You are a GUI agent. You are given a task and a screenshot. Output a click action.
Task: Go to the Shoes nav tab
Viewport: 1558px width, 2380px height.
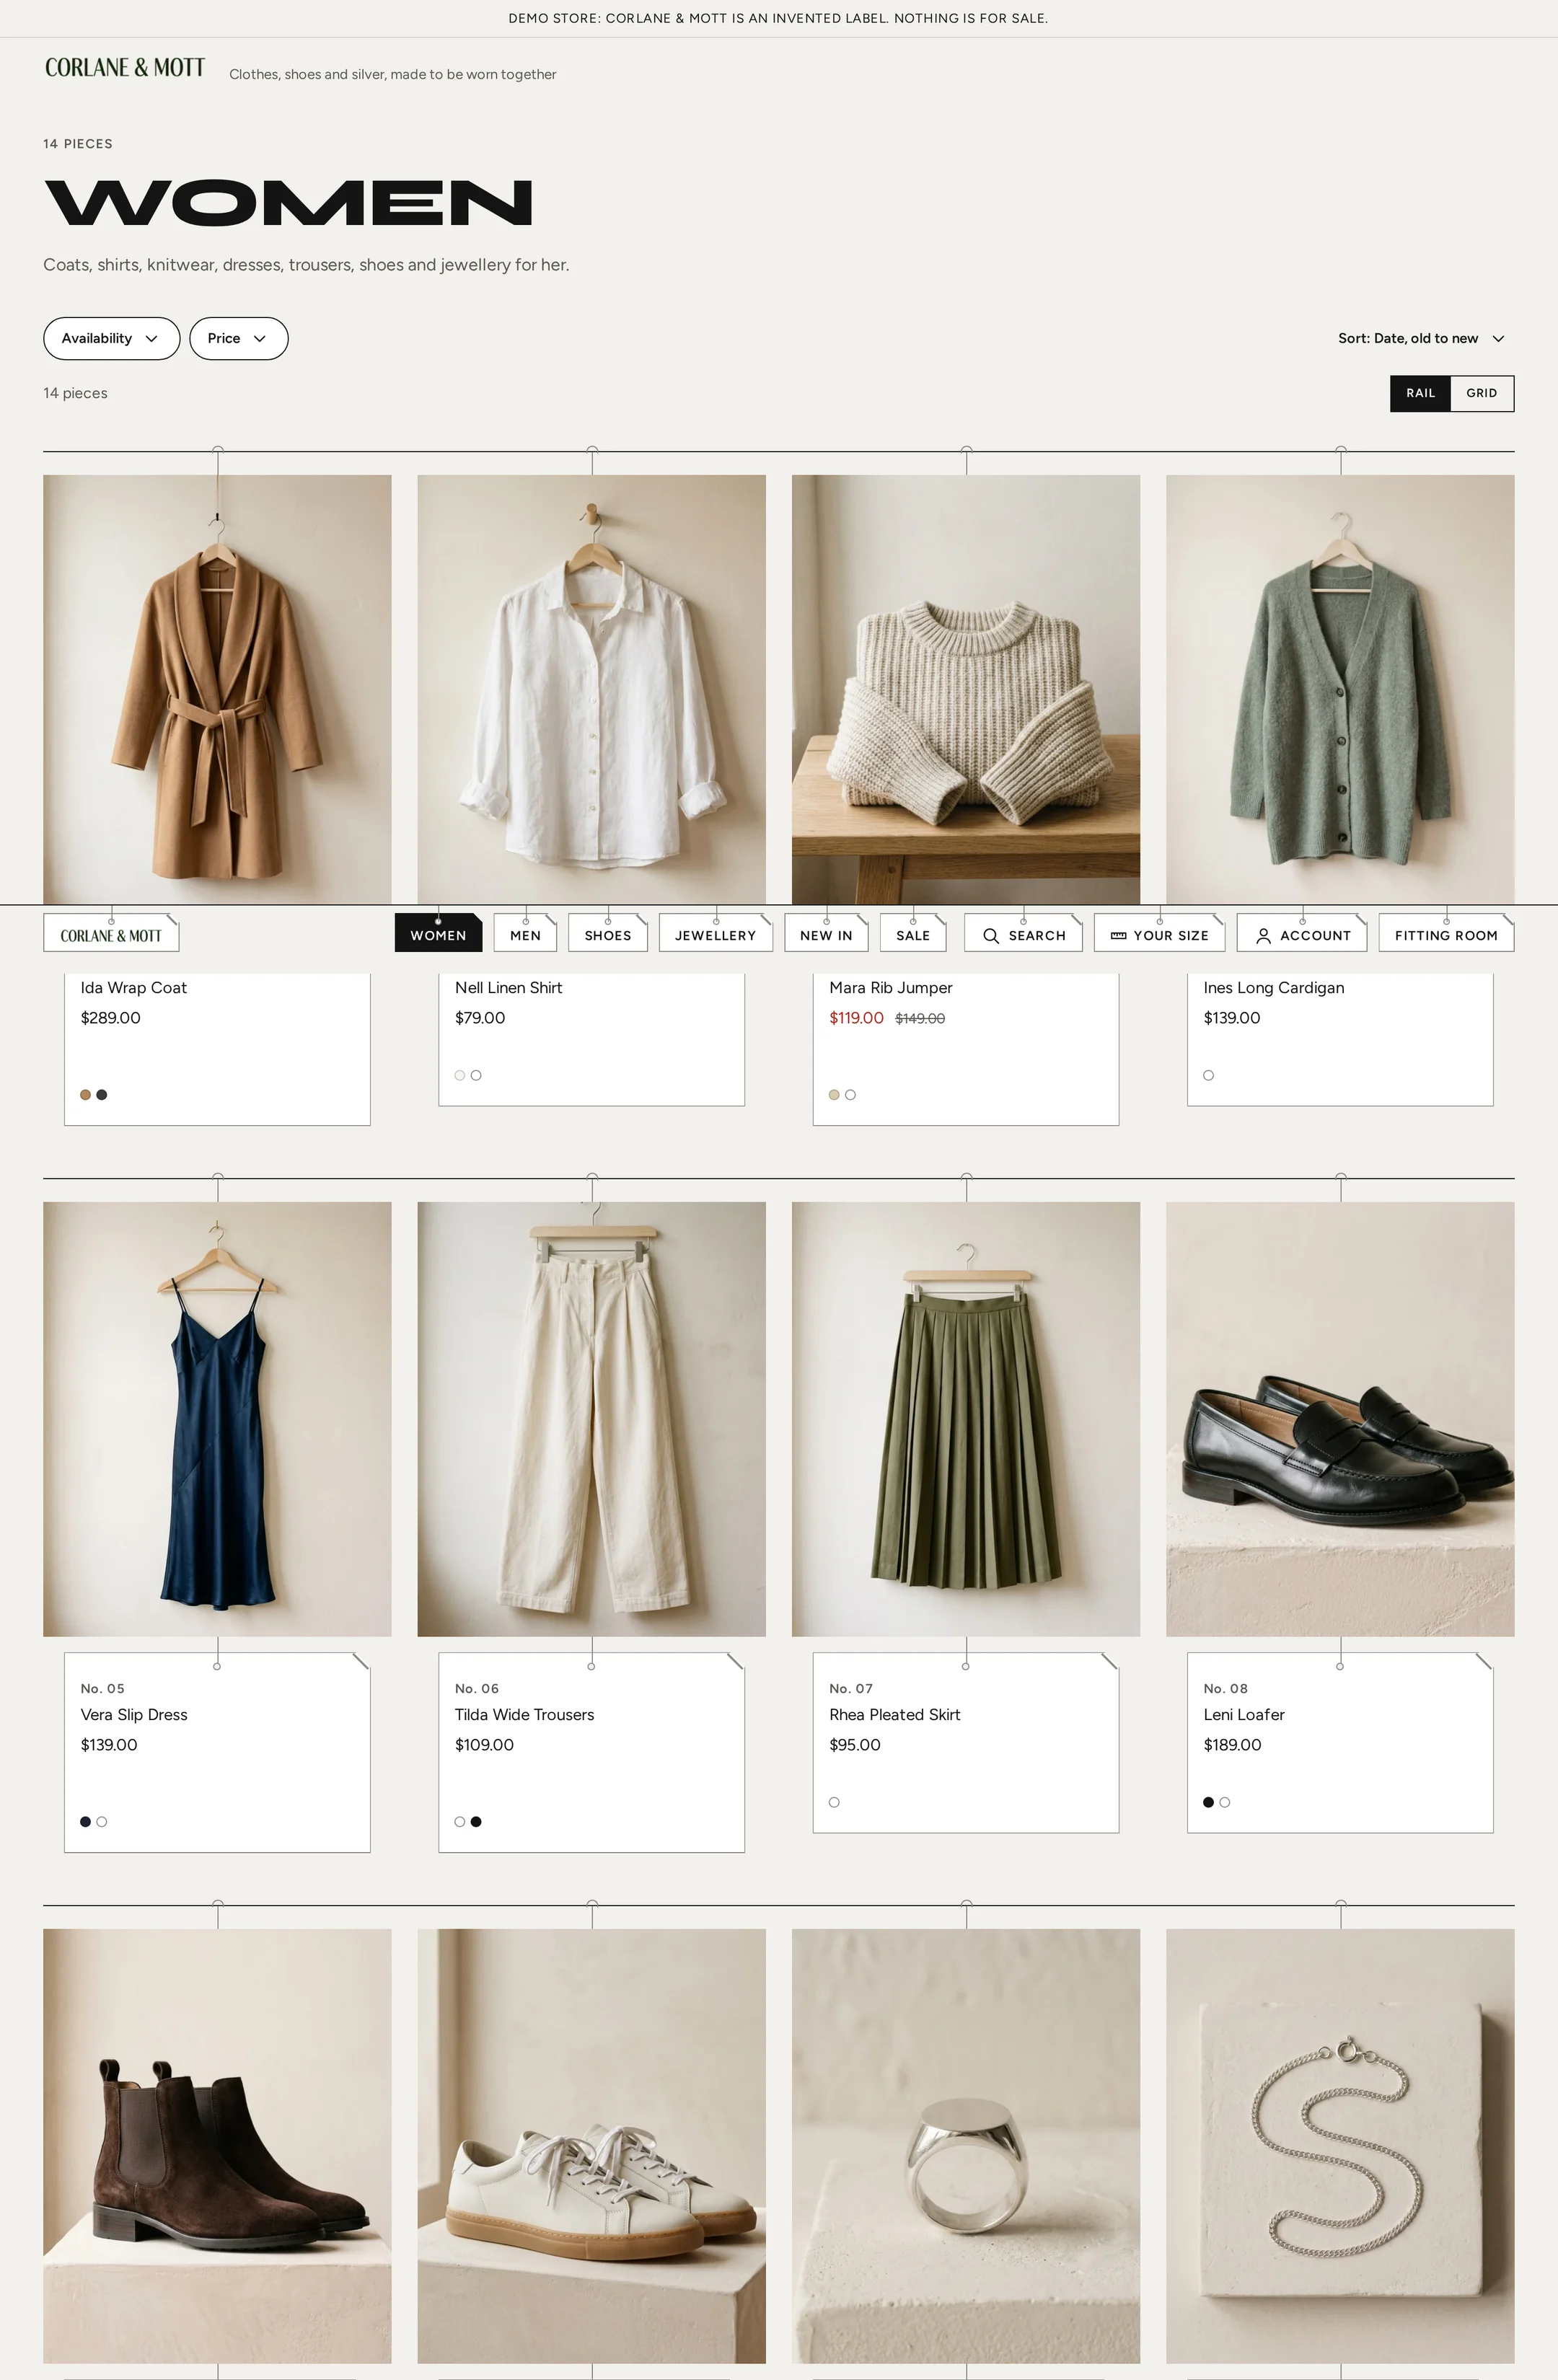tap(608, 934)
